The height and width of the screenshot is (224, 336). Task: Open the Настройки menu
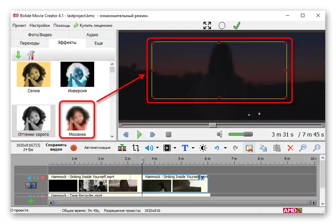click(x=40, y=25)
